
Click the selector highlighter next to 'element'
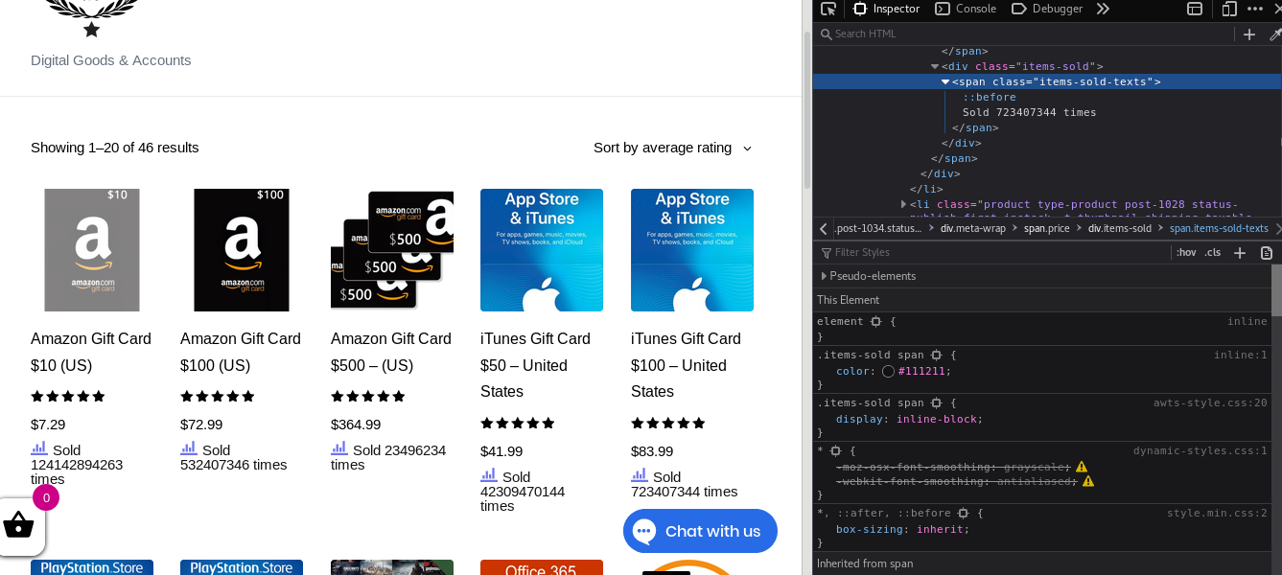[874, 322]
